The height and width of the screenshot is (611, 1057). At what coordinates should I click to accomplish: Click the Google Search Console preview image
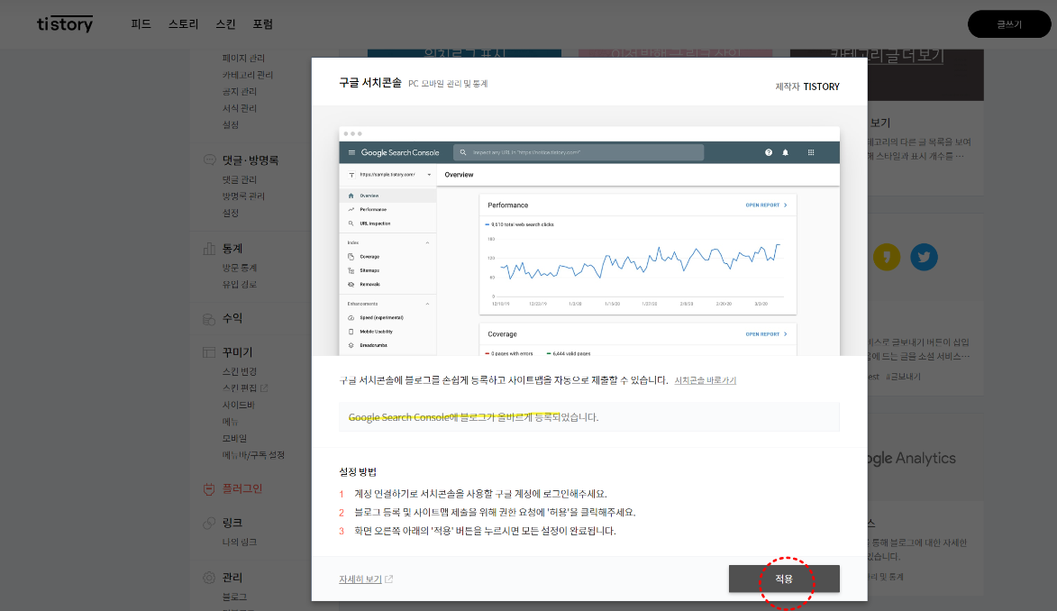tap(589, 241)
